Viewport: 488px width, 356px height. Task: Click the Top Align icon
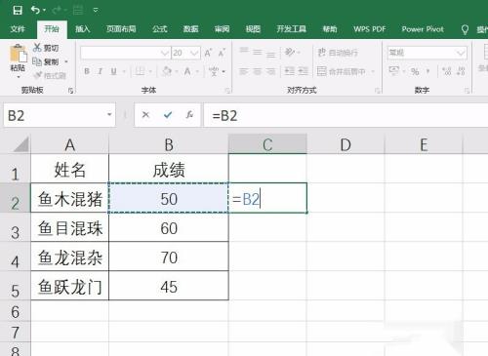[x=244, y=51]
